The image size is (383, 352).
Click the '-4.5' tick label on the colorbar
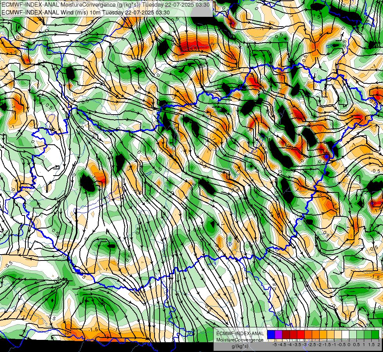pos(282,345)
